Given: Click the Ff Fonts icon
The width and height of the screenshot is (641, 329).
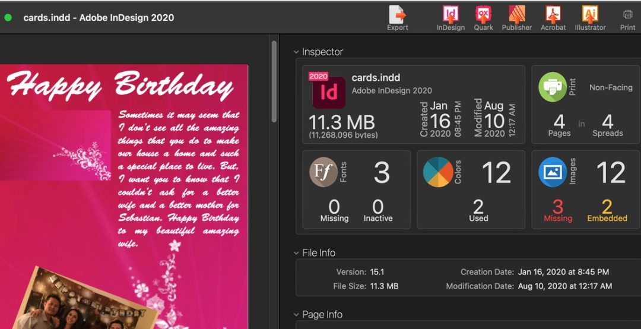Looking at the screenshot, I should click(323, 172).
